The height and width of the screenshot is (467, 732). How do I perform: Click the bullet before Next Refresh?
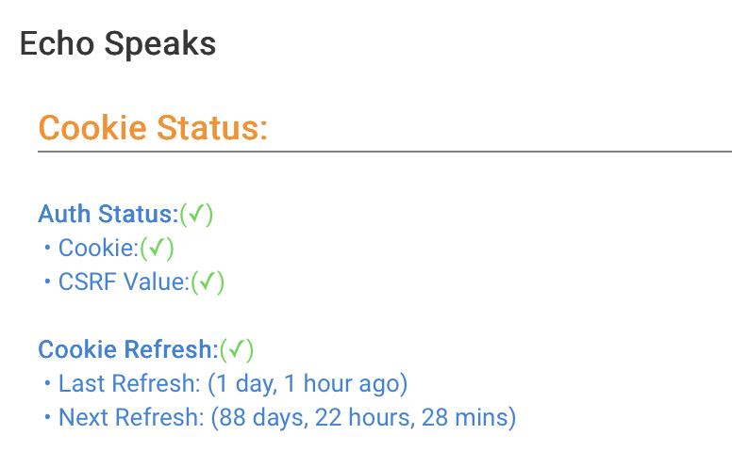coord(47,417)
